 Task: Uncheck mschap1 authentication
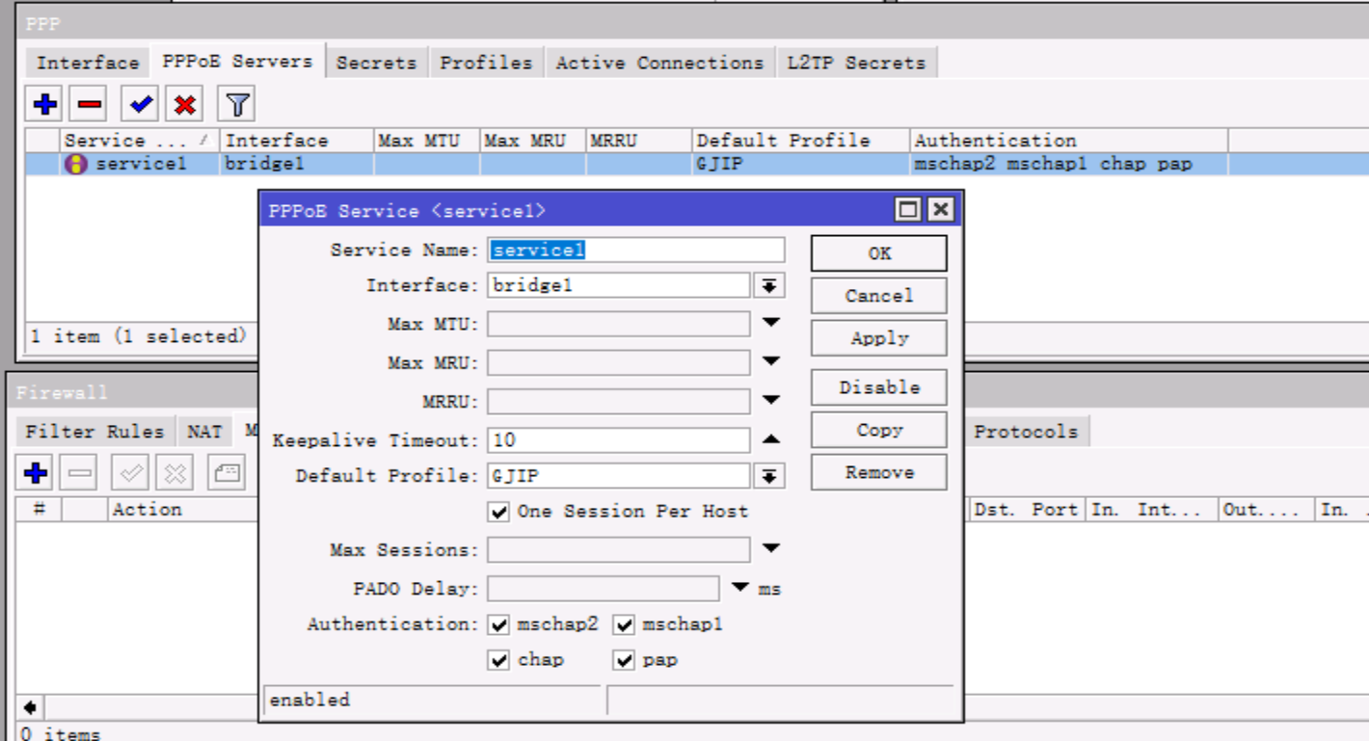coord(624,624)
